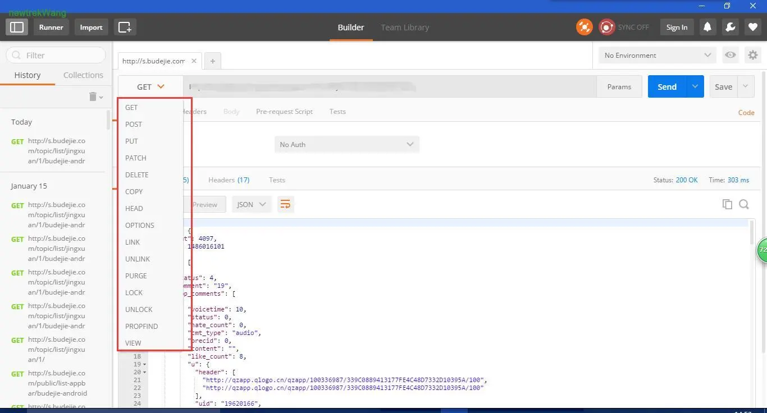Open the JSON format dropdown
Image resolution: width=767 pixels, height=413 pixels.
click(252, 204)
